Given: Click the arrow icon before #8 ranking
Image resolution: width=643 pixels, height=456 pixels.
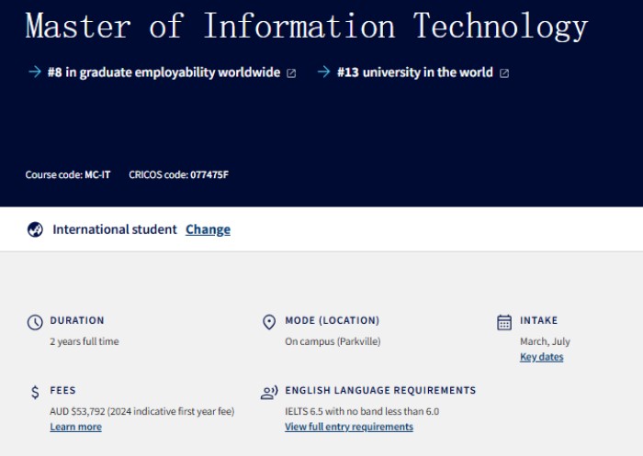Looking at the screenshot, I should tap(34, 72).
